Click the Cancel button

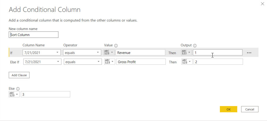tap(250, 109)
